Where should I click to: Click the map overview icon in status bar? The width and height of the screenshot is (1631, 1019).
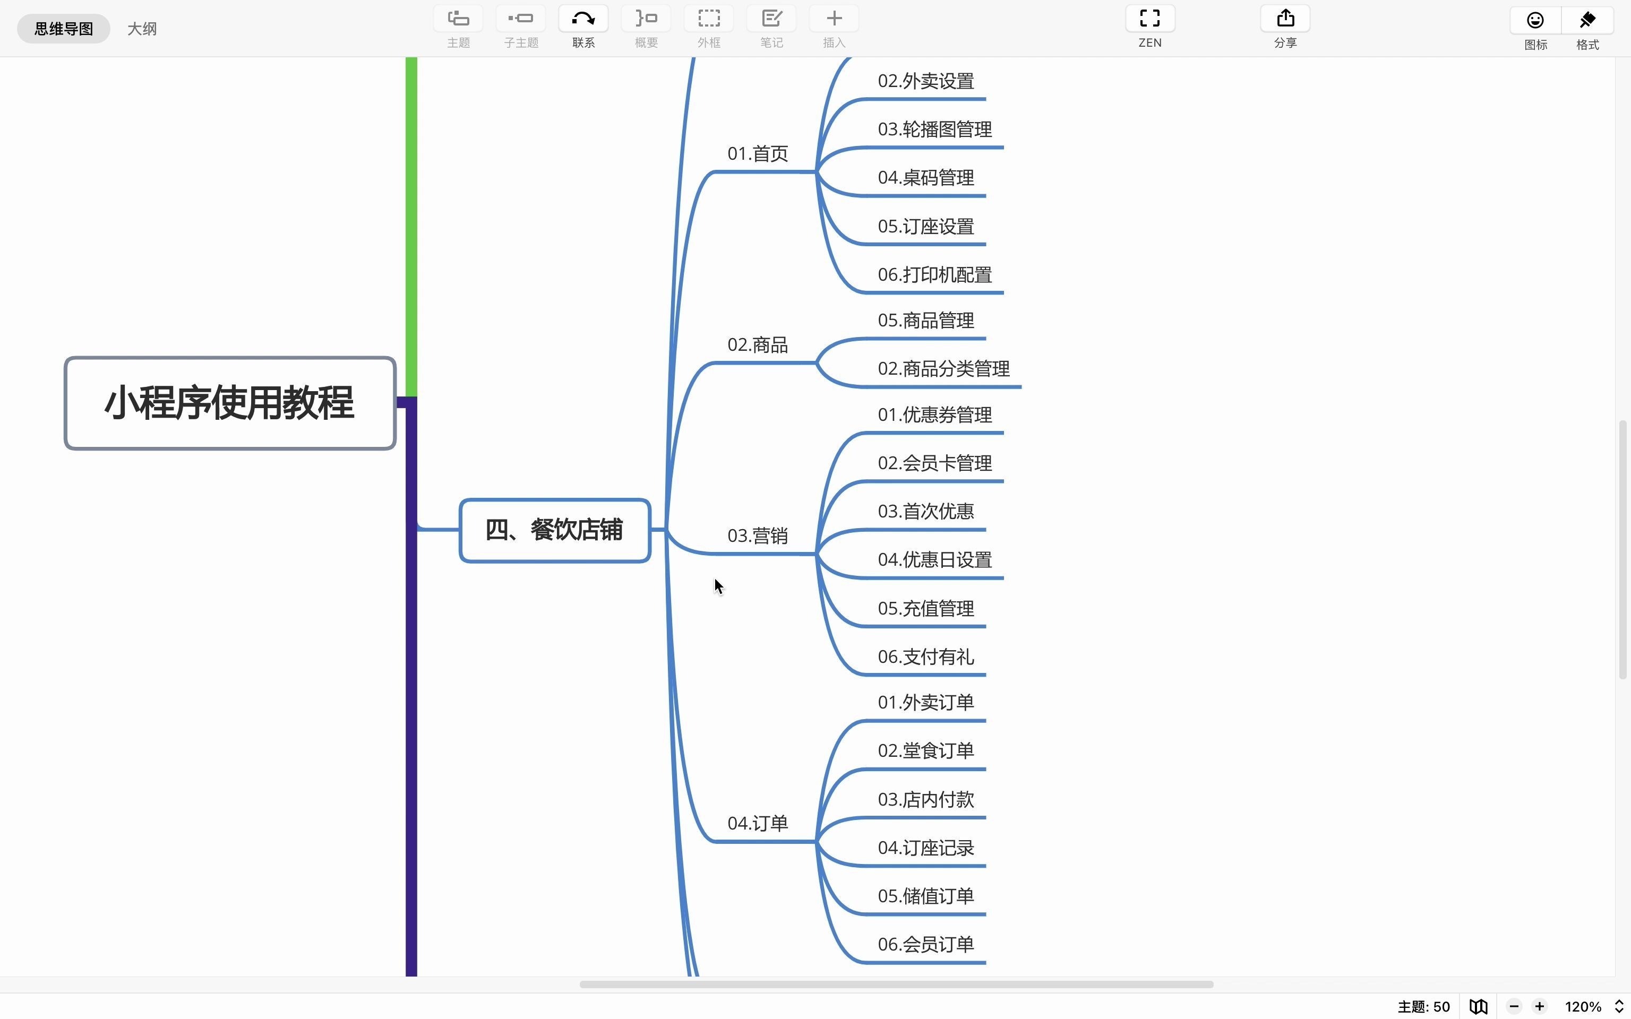click(1479, 1007)
